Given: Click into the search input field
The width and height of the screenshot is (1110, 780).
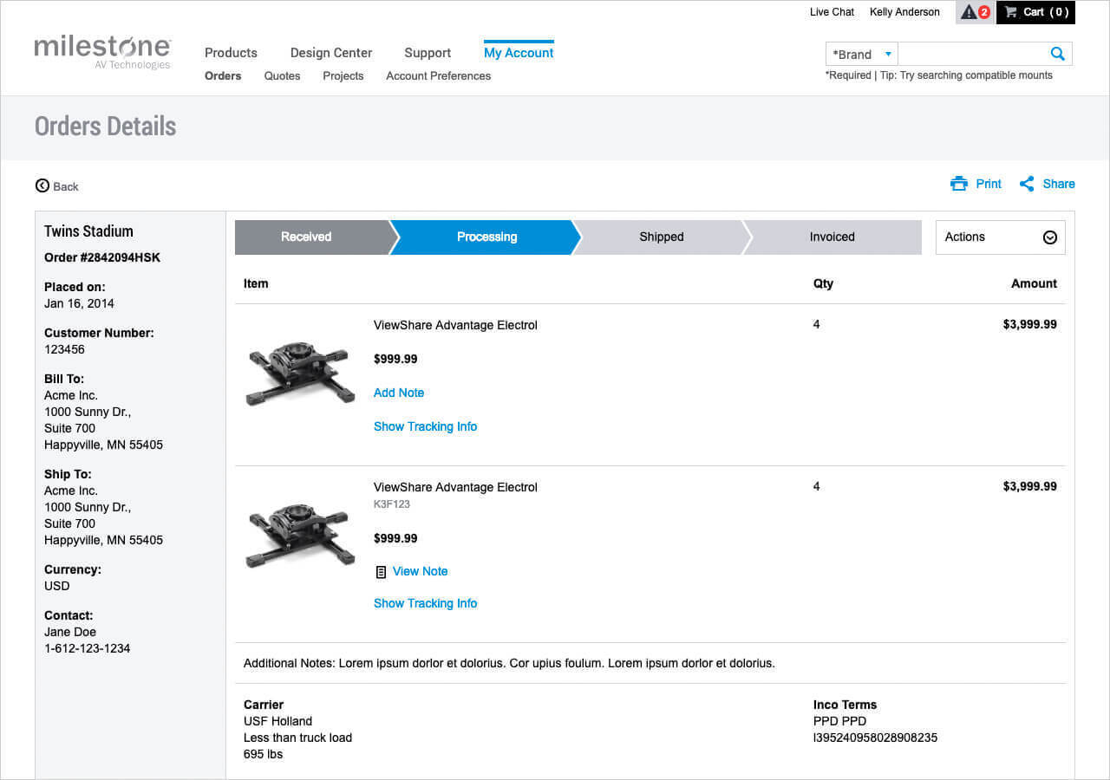Looking at the screenshot, I should point(972,54).
